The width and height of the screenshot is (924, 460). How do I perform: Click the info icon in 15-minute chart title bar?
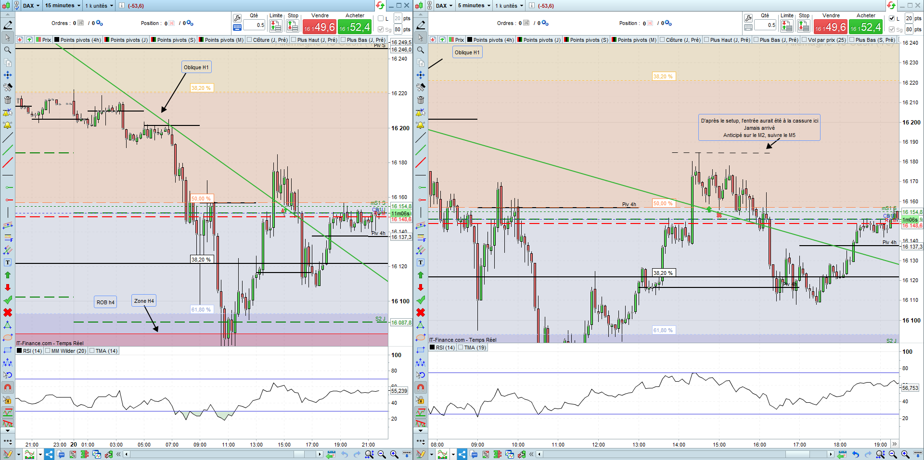122,6
